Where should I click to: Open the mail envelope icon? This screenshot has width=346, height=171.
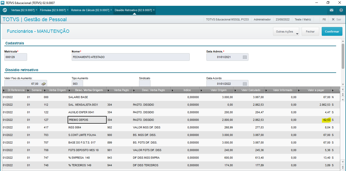tap(332, 10)
